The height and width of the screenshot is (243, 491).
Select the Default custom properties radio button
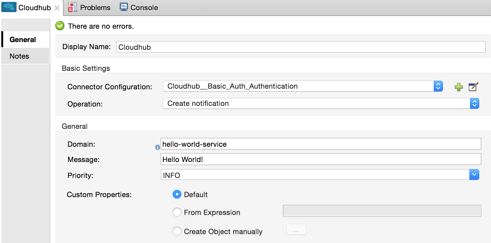[x=177, y=194]
